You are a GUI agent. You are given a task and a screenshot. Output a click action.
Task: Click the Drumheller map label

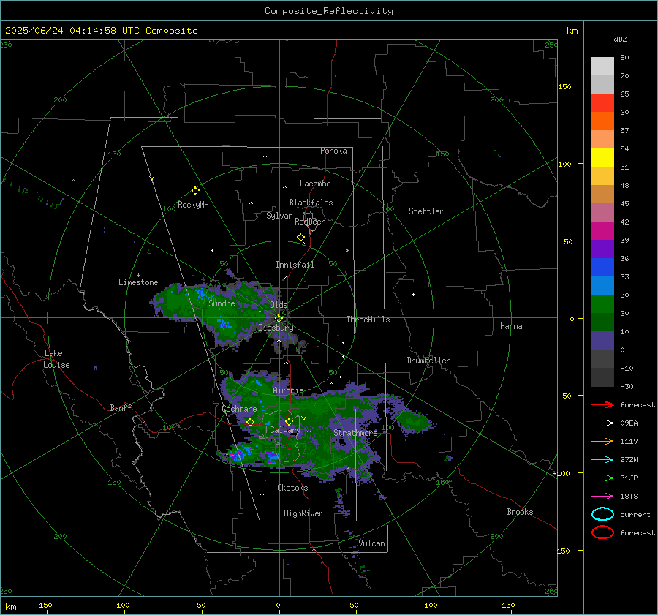(x=428, y=361)
